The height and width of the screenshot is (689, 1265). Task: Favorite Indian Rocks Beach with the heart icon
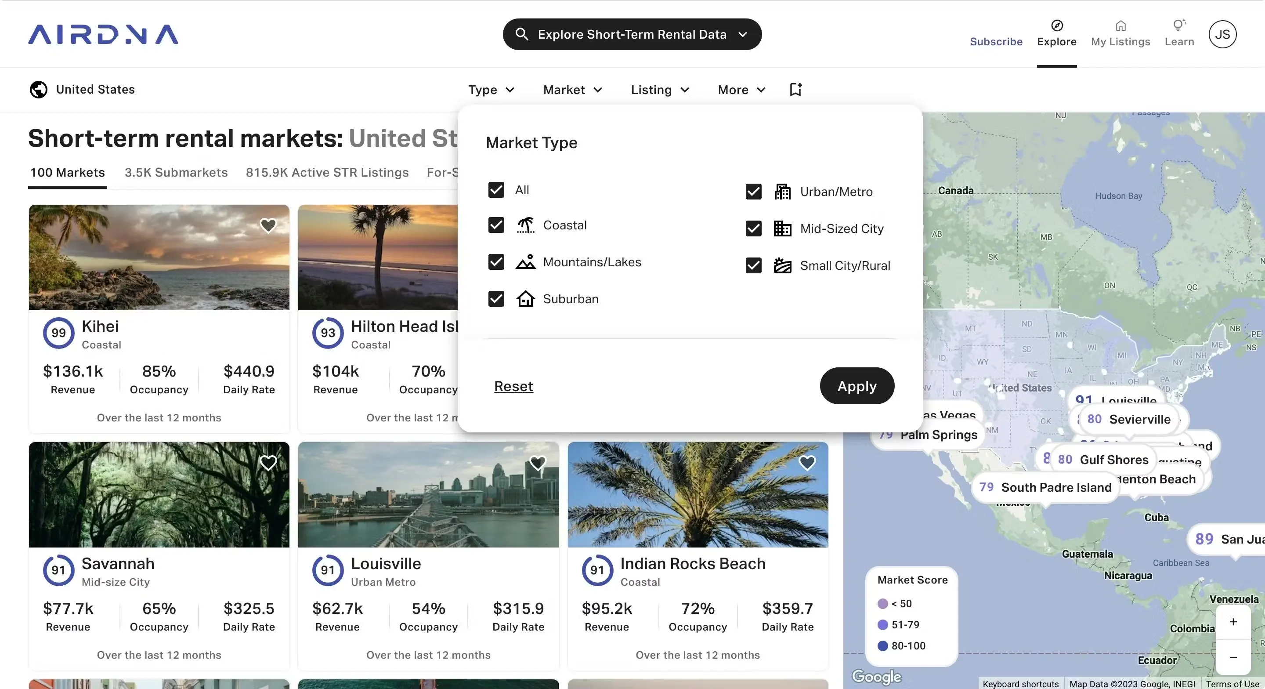click(x=807, y=464)
